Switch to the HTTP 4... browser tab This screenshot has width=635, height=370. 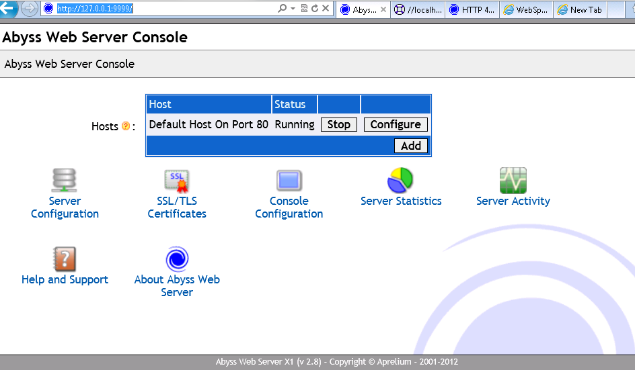click(472, 9)
